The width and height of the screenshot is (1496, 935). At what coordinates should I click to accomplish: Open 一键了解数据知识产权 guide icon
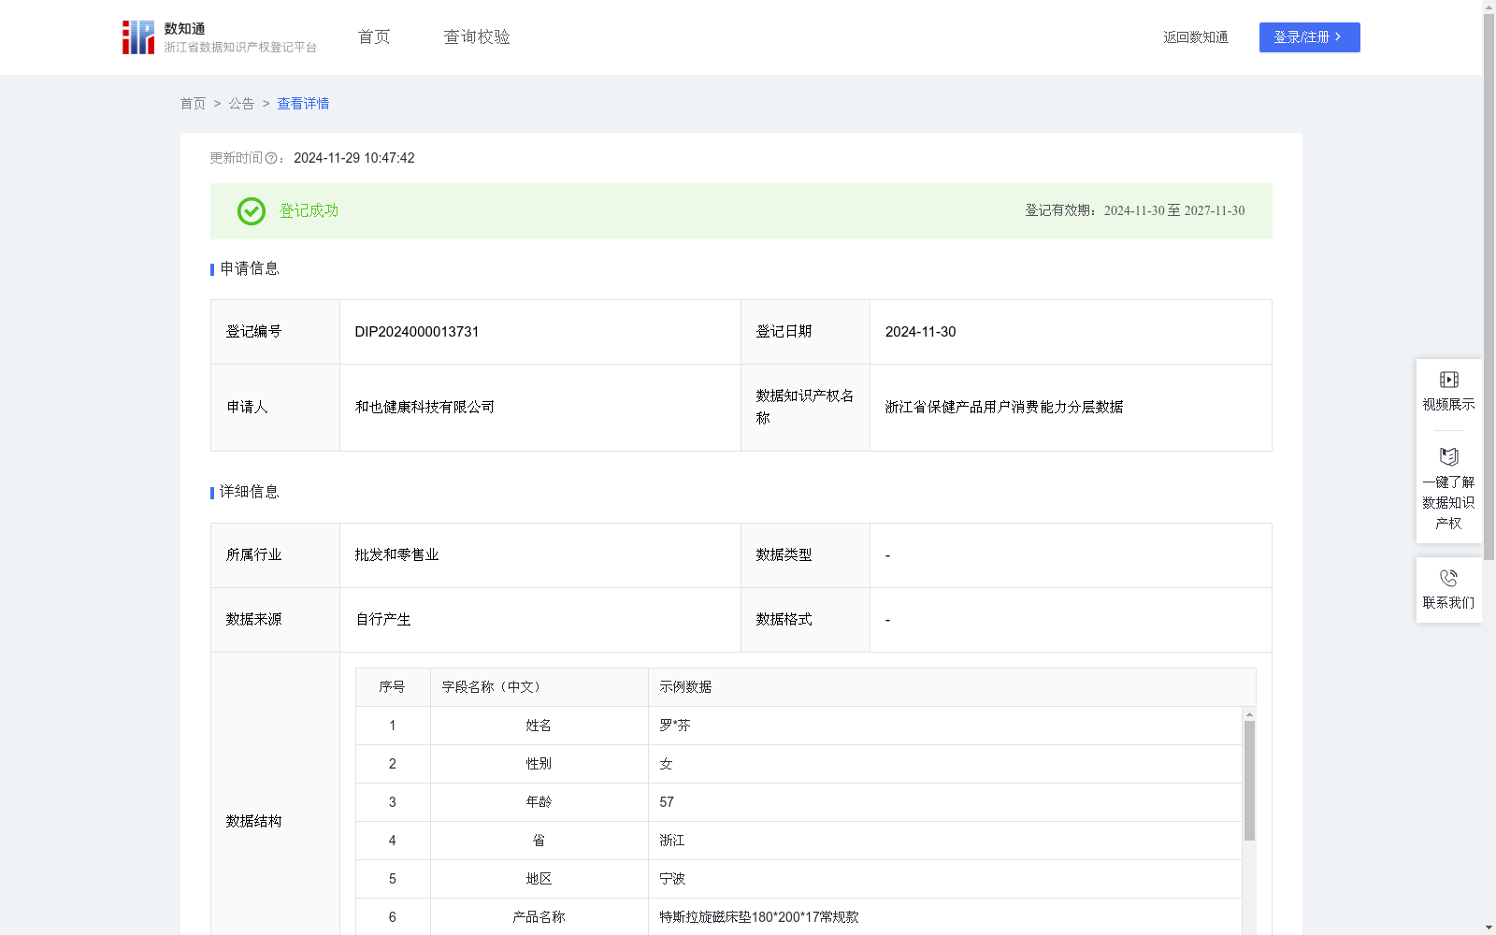(1448, 456)
